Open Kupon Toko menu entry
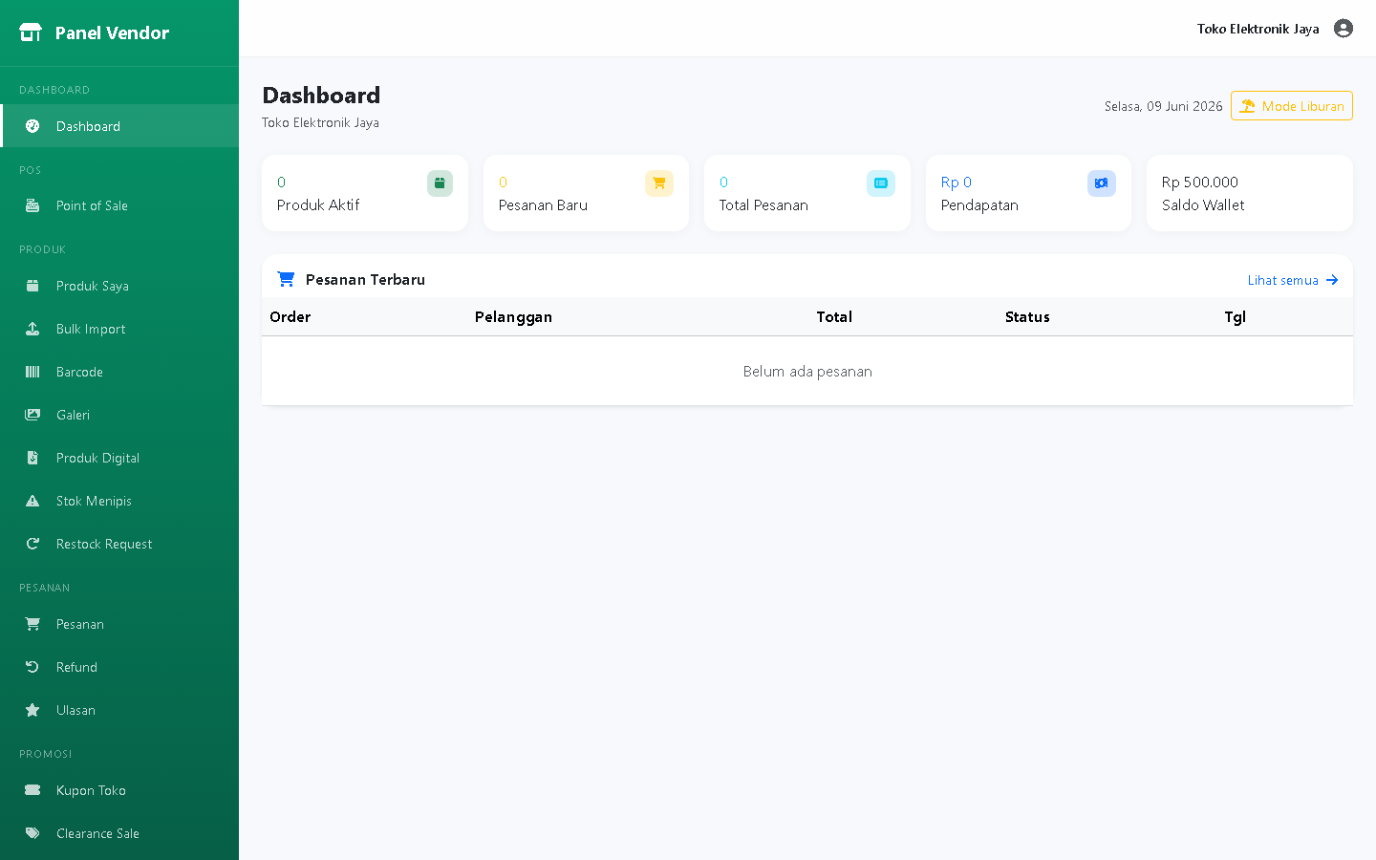 coord(119,790)
